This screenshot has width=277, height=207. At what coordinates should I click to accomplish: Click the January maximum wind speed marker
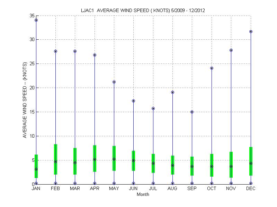pyautogui.click(x=36, y=20)
